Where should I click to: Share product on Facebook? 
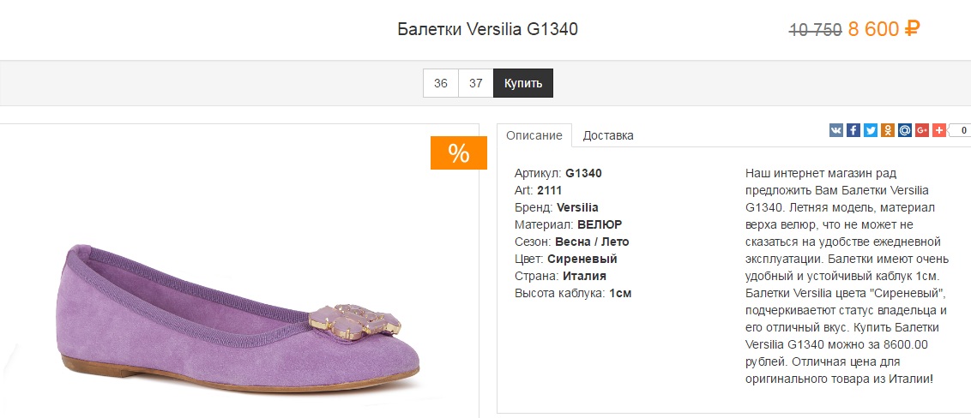pos(853,130)
